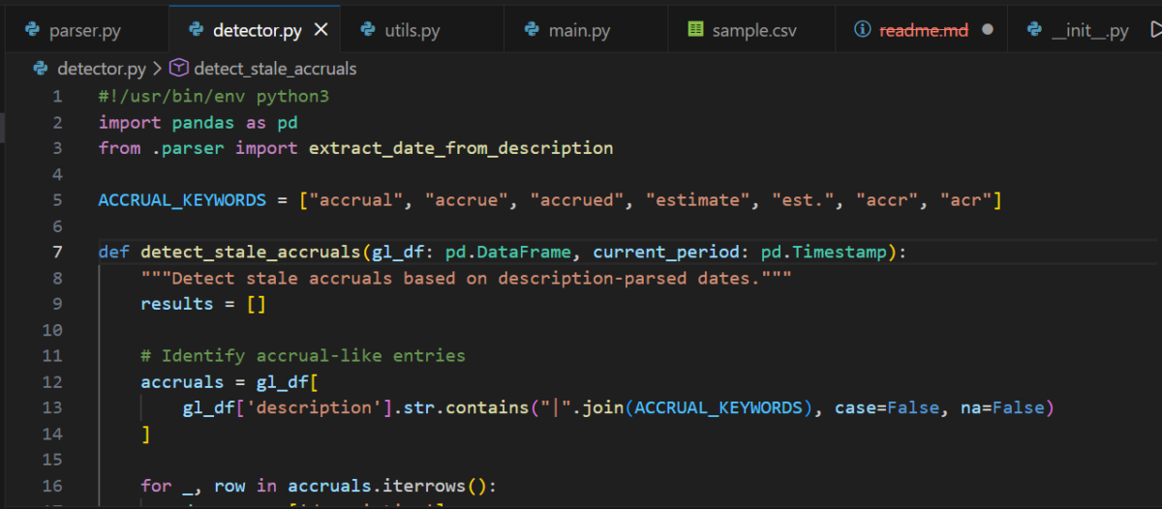Click line number 12 in the gutter
The image size is (1162, 509).
point(52,381)
